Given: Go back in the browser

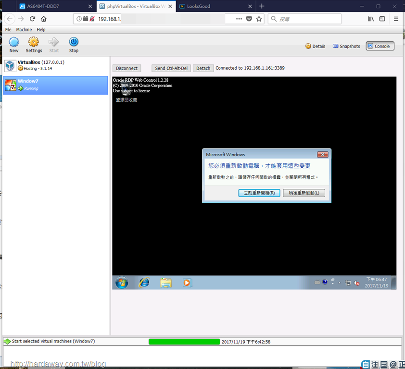Looking at the screenshot, I should point(10,19).
